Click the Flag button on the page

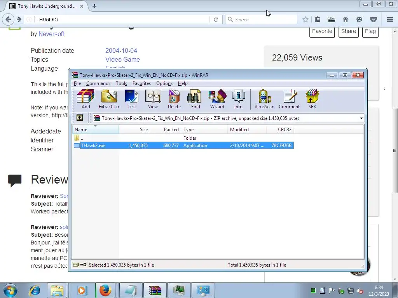pyautogui.click(x=370, y=32)
